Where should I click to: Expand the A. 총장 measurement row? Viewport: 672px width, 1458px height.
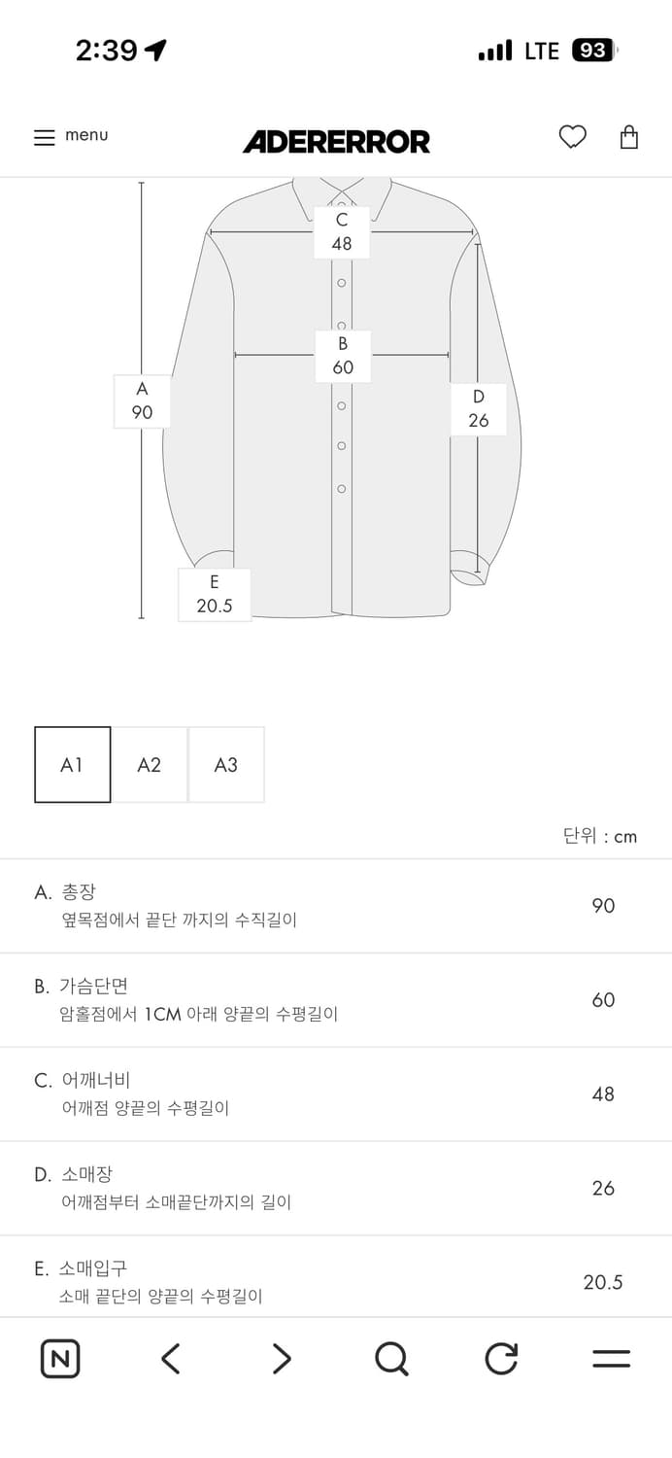coord(336,905)
